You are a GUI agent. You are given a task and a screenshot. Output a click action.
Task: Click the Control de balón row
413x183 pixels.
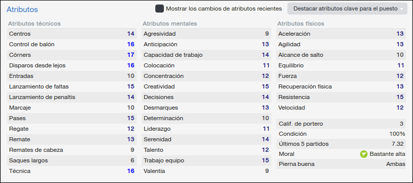72,44
